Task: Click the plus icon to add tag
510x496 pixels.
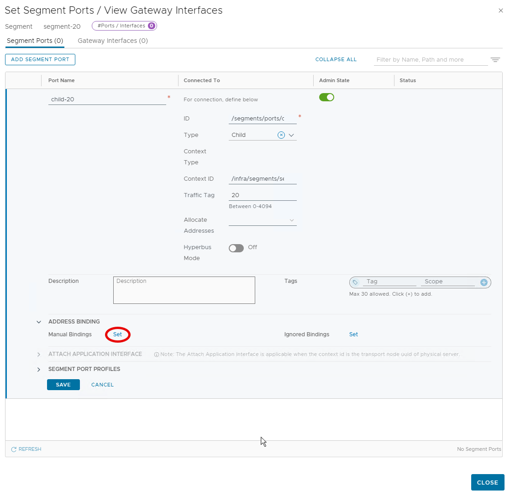Action: (484, 282)
